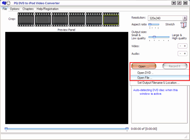This screenshot has width=190, height=140.
Task: Increase Video with the plus button
Action: tap(185, 46)
